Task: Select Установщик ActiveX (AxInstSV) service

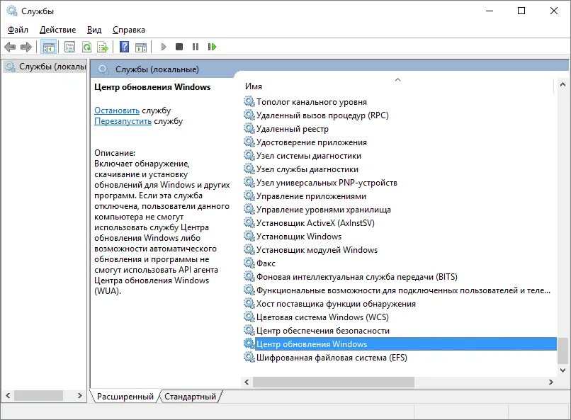Action: pyautogui.click(x=315, y=223)
